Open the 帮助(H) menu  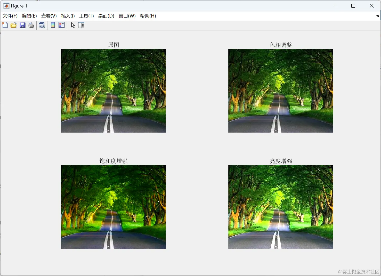coord(148,16)
